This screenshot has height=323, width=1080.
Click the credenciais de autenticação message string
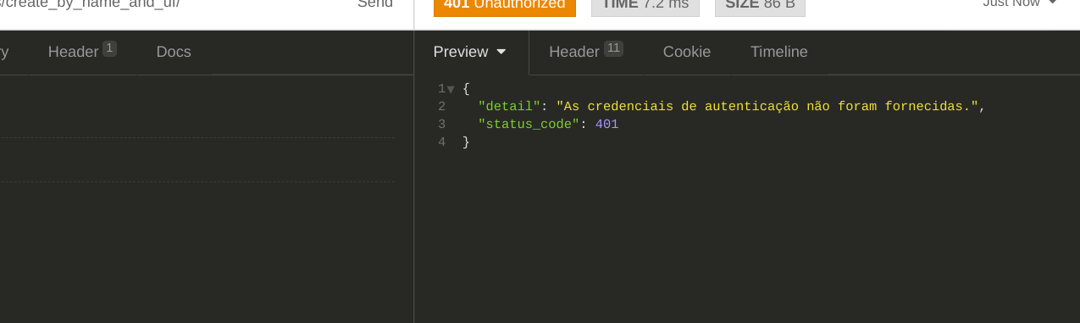(767, 106)
